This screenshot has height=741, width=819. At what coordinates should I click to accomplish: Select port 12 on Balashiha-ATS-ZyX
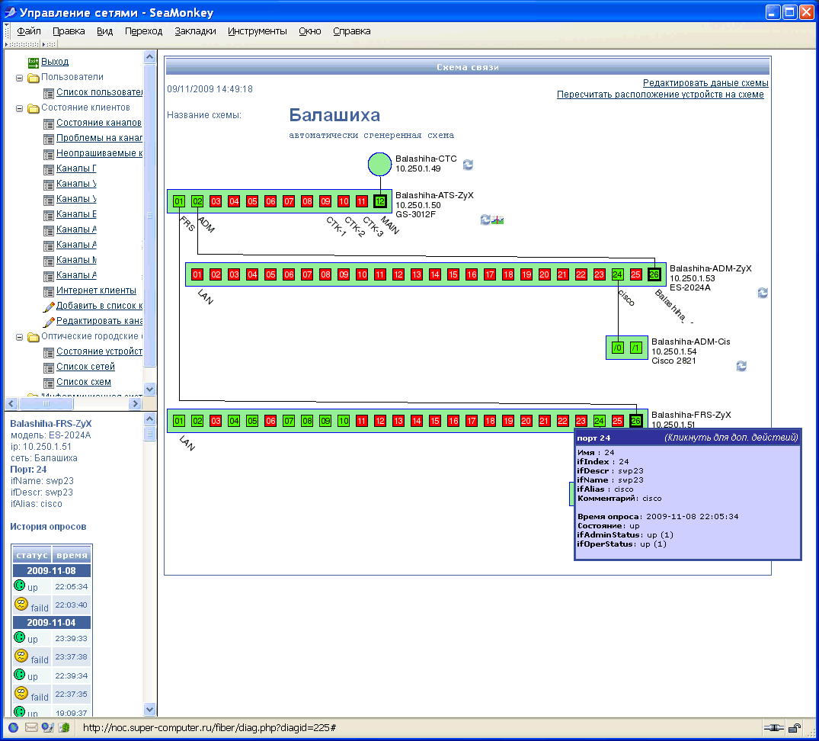(x=379, y=200)
